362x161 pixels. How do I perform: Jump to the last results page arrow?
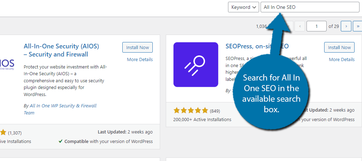pyautogui.click(x=358, y=26)
